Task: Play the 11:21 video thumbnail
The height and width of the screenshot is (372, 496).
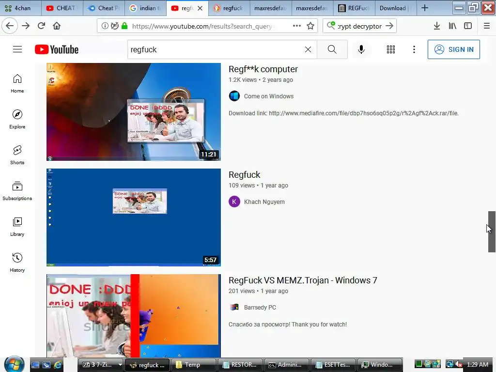Action: tap(134, 112)
